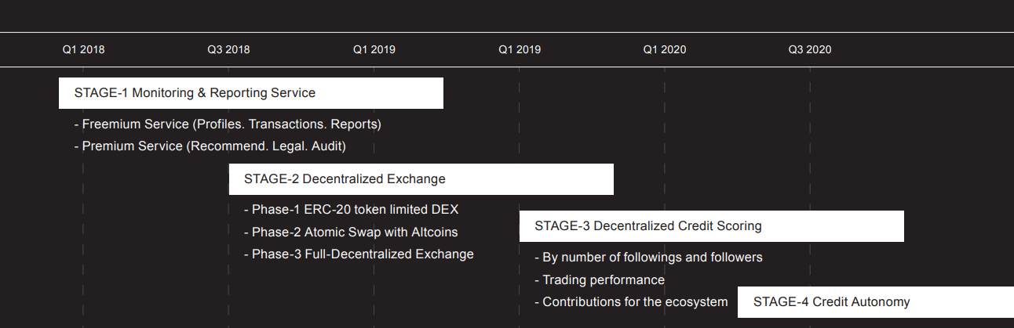The image size is (1014, 328).
Task: Select Phase-2 Atomic Swap with Altcoins
Action: 351,232
